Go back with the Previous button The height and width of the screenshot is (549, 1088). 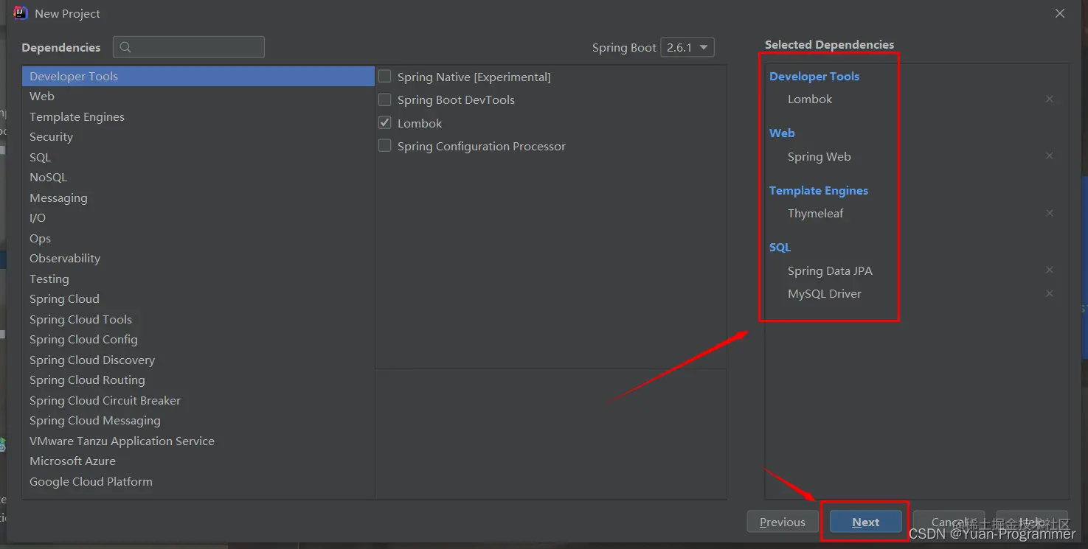click(x=783, y=522)
